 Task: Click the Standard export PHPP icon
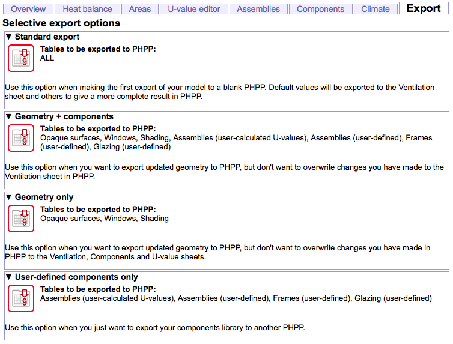pos(21,58)
